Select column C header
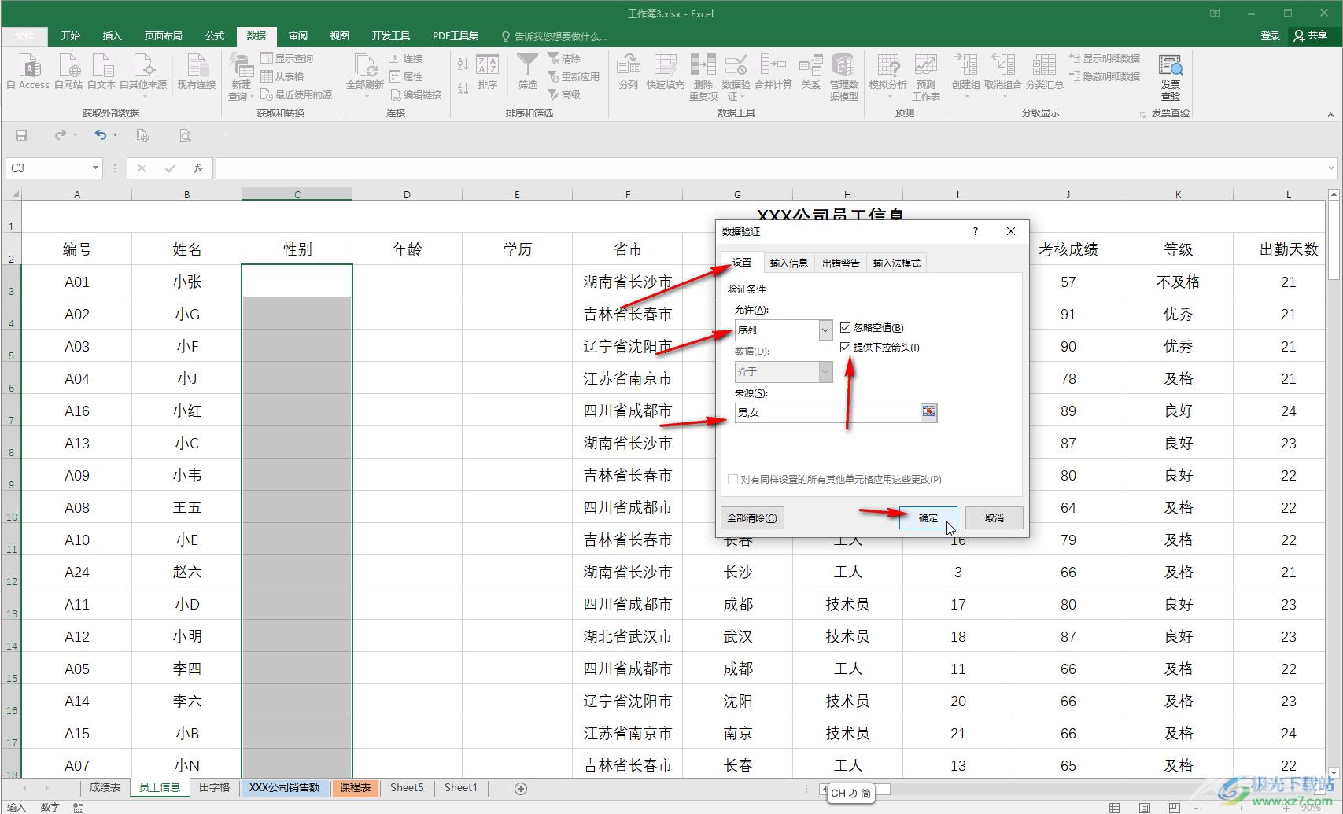The height and width of the screenshot is (814, 1343). (x=297, y=193)
